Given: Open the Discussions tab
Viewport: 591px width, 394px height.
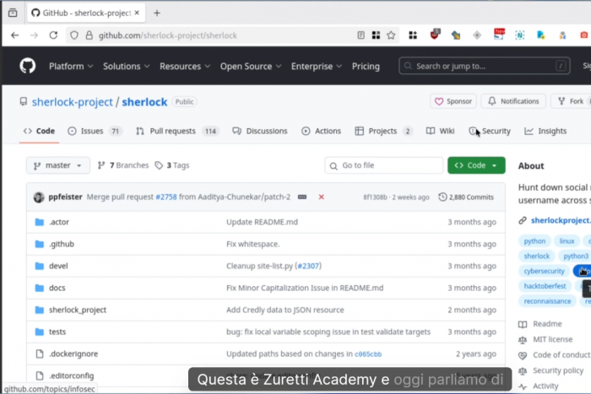Looking at the screenshot, I should click(x=260, y=131).
